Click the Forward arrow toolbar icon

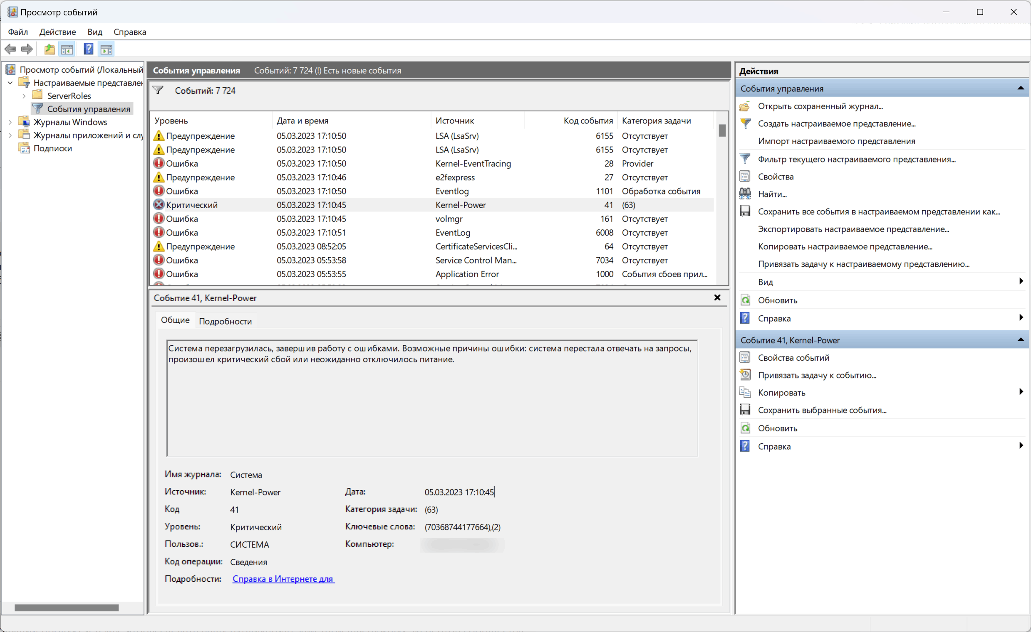[27, 49]
